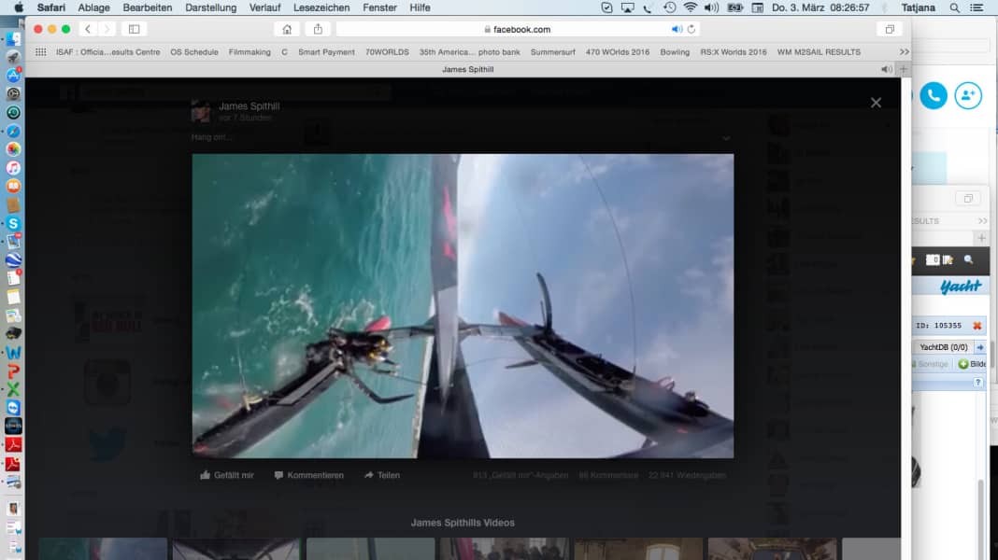Open the Darstellung menu
Viewport: 998px width, 560px height.
(210, 7)
